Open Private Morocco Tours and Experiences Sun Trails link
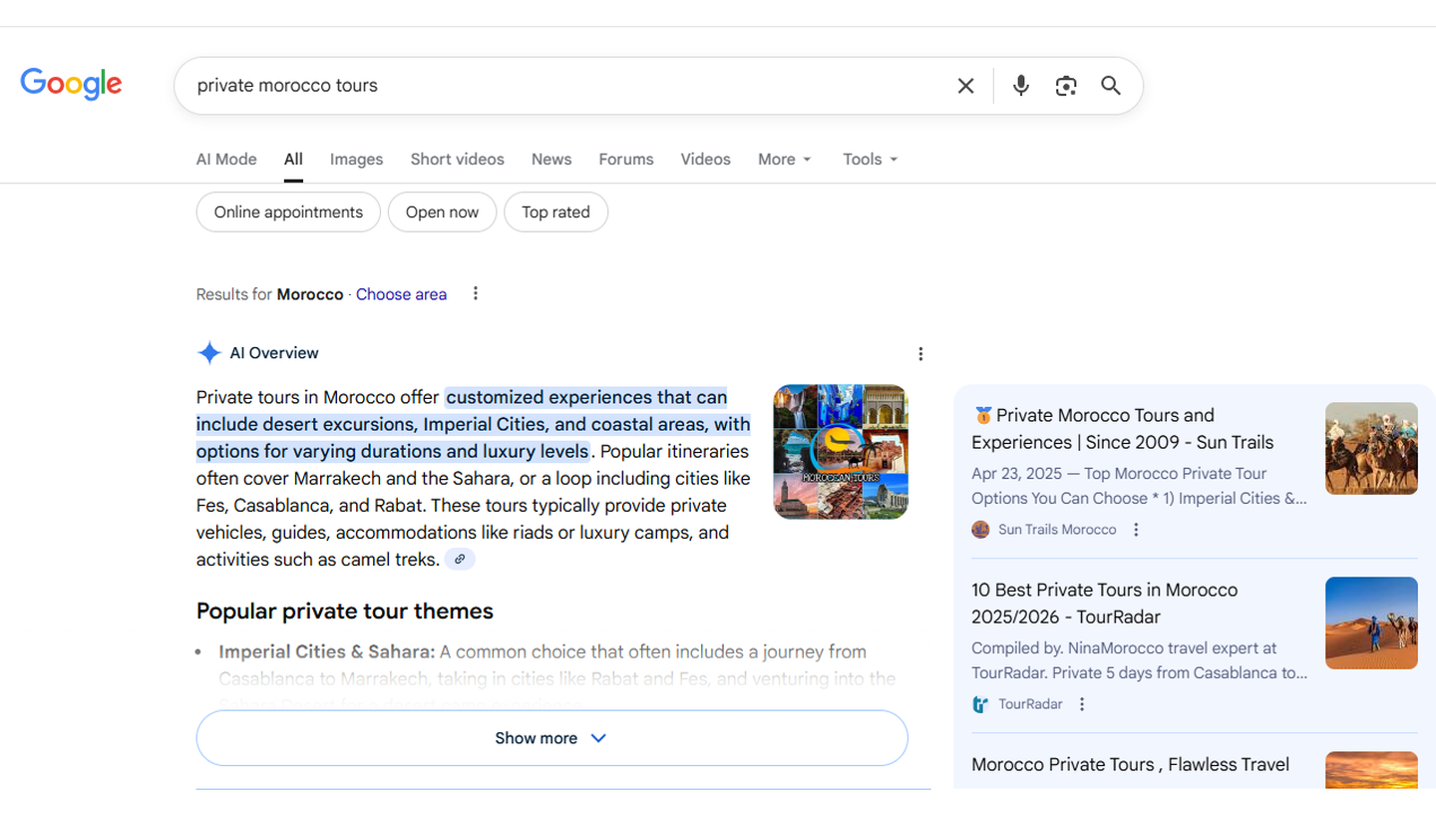 pos(1123,429)
